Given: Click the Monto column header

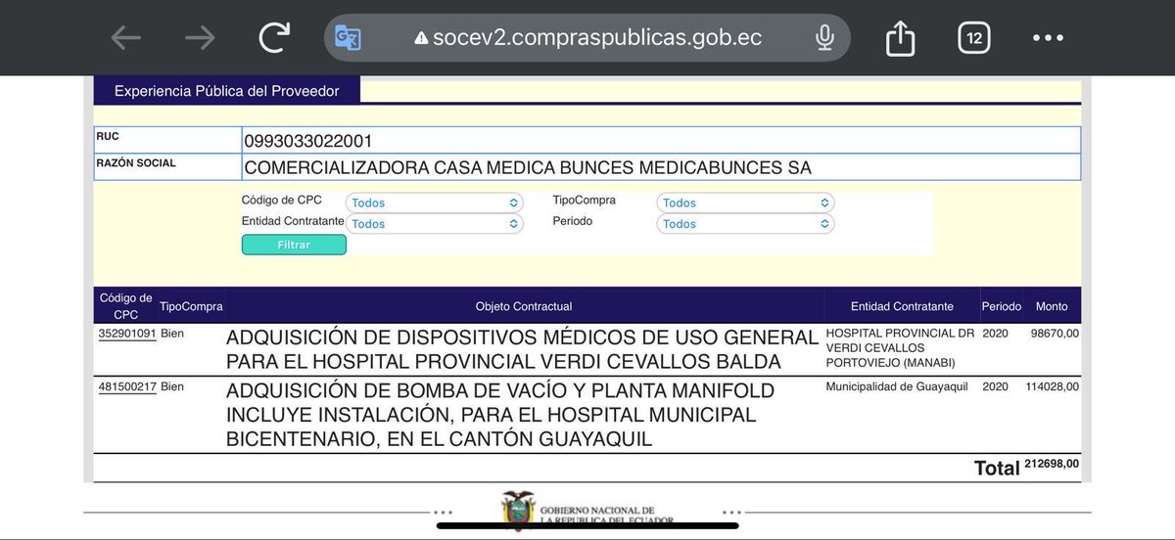Looking at the screenshot, I should coord(1052,306).
